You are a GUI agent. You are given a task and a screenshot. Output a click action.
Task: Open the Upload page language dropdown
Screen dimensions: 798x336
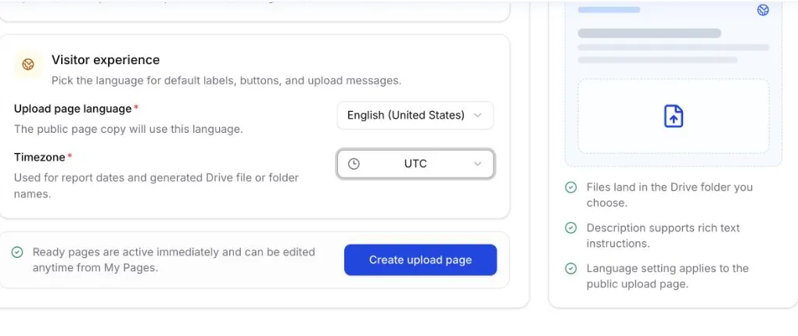pos(415,116)
